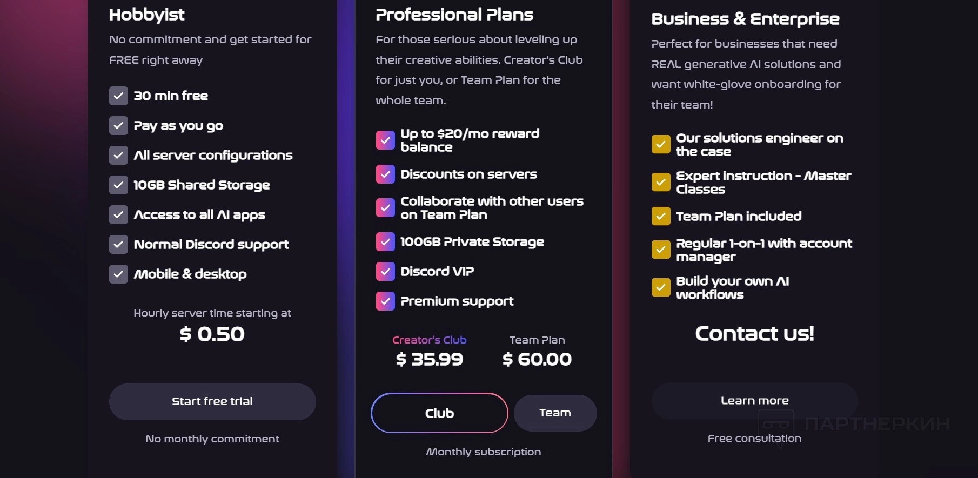Open the 'Learn more' enterprise button

(x=754, y=401)
